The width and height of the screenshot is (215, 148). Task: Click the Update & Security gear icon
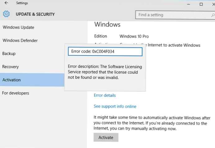pyautogui.click(x=6, y=14)
